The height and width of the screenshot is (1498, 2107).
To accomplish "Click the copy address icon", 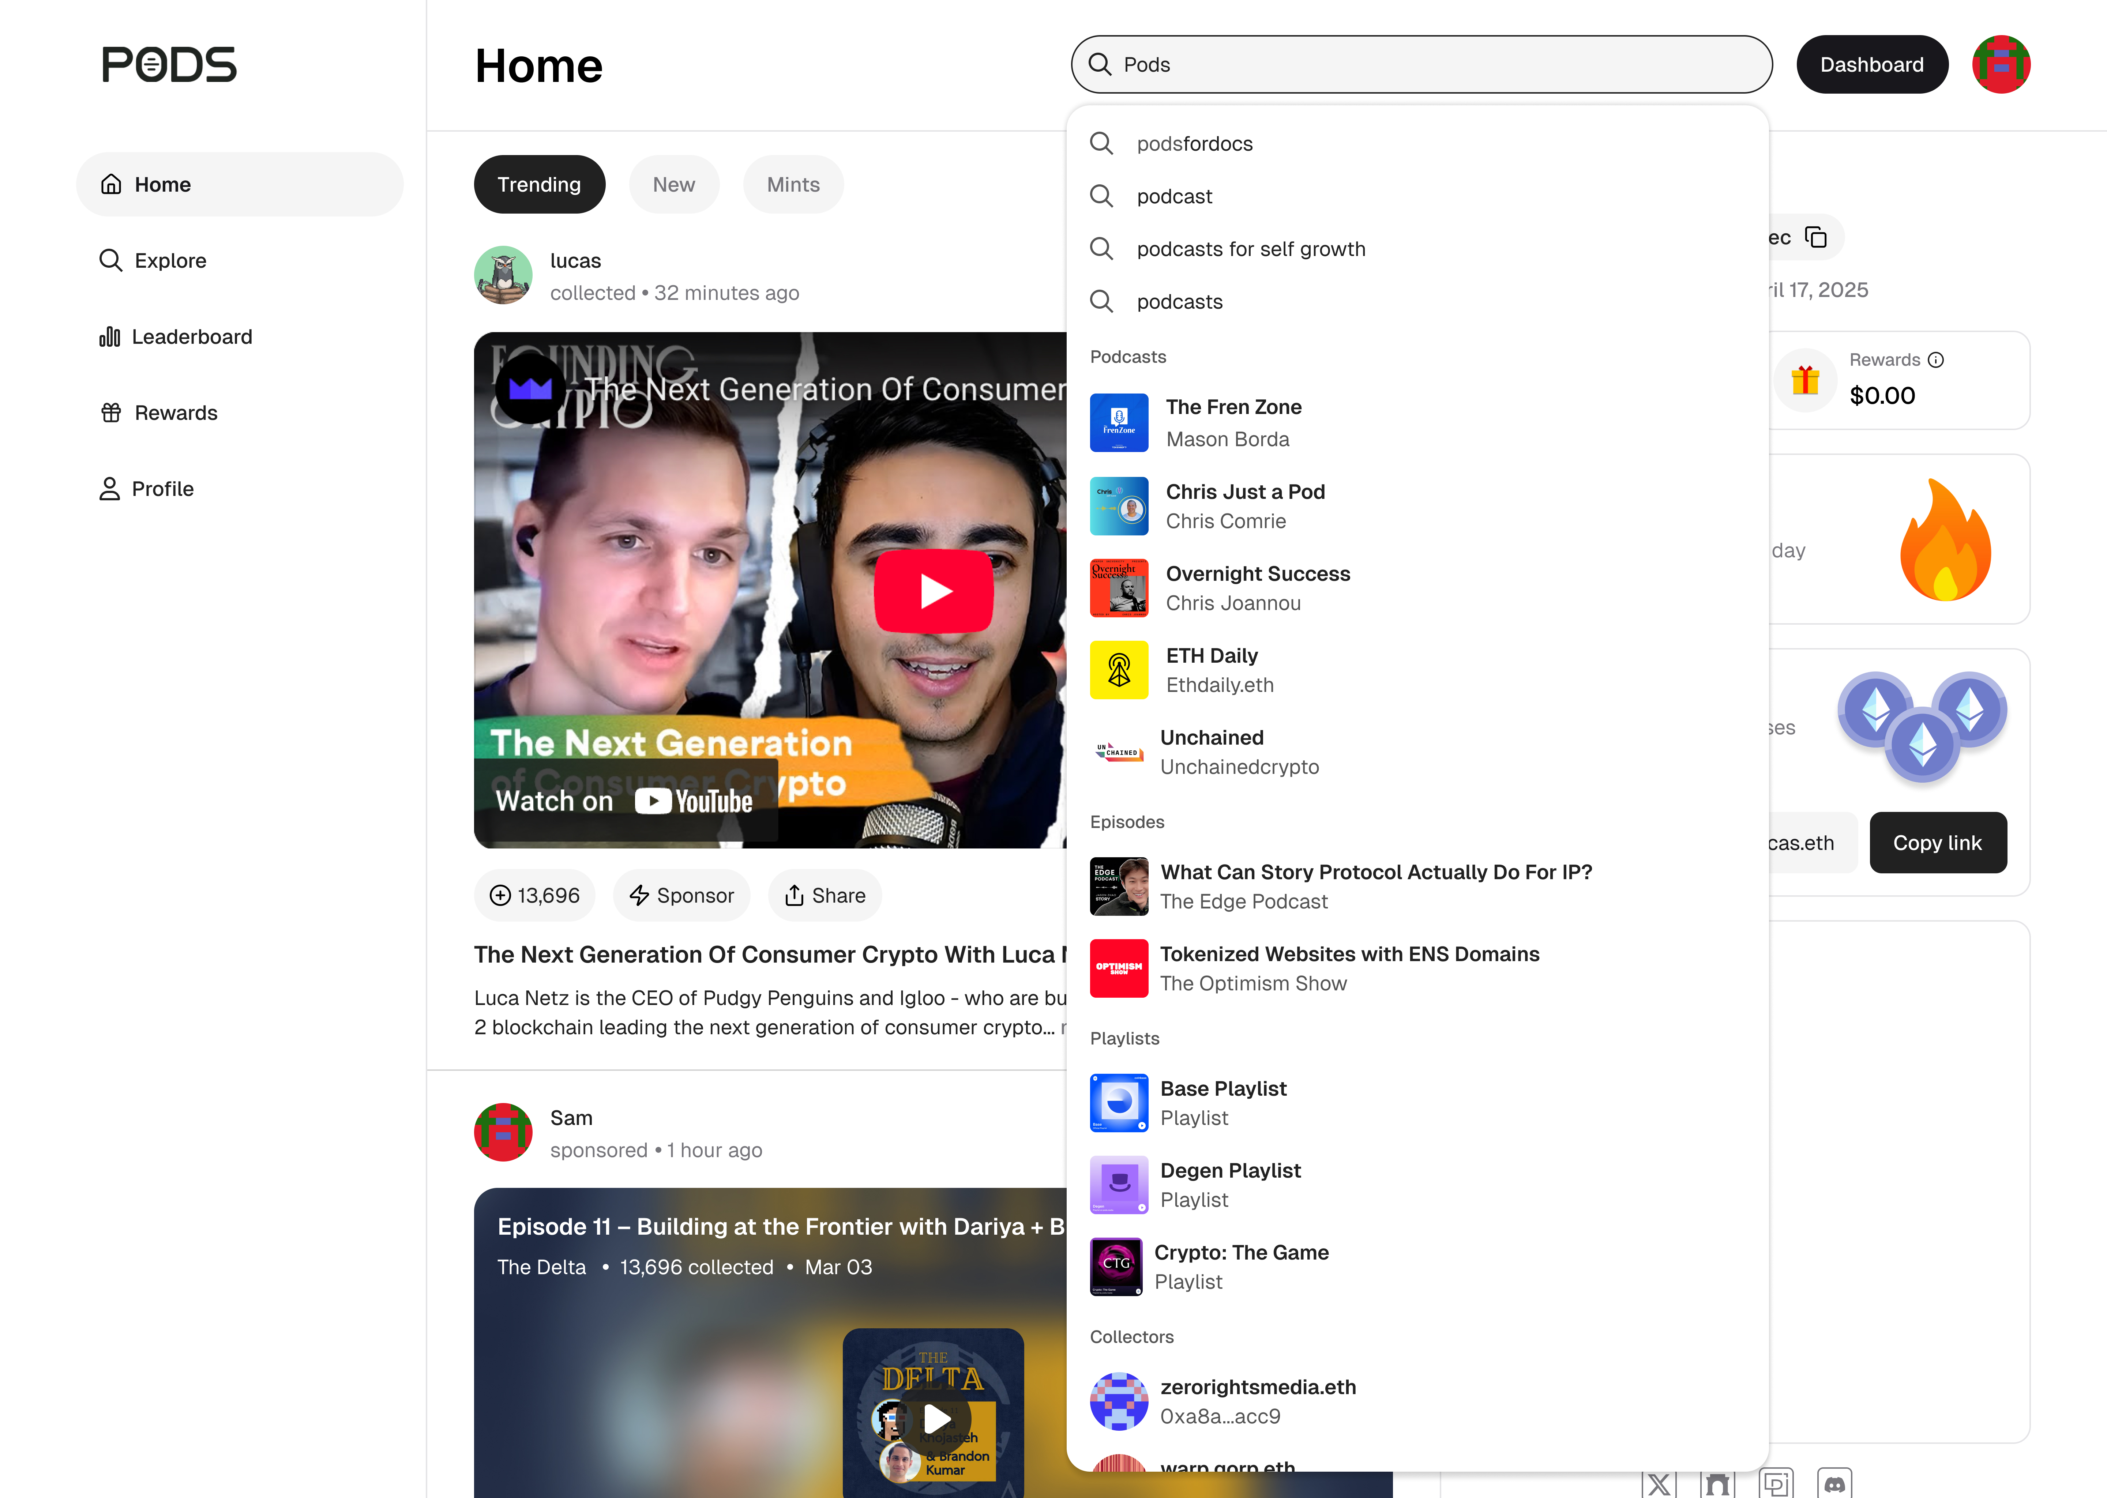I will [1815, 237].
